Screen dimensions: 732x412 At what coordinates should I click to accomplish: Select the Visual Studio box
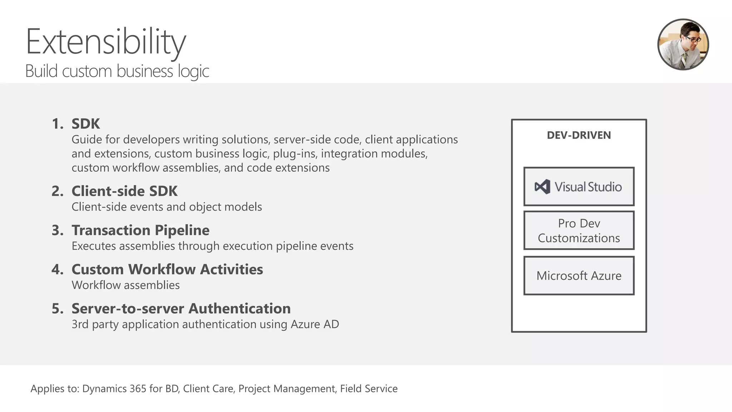(x=579, y=186)
